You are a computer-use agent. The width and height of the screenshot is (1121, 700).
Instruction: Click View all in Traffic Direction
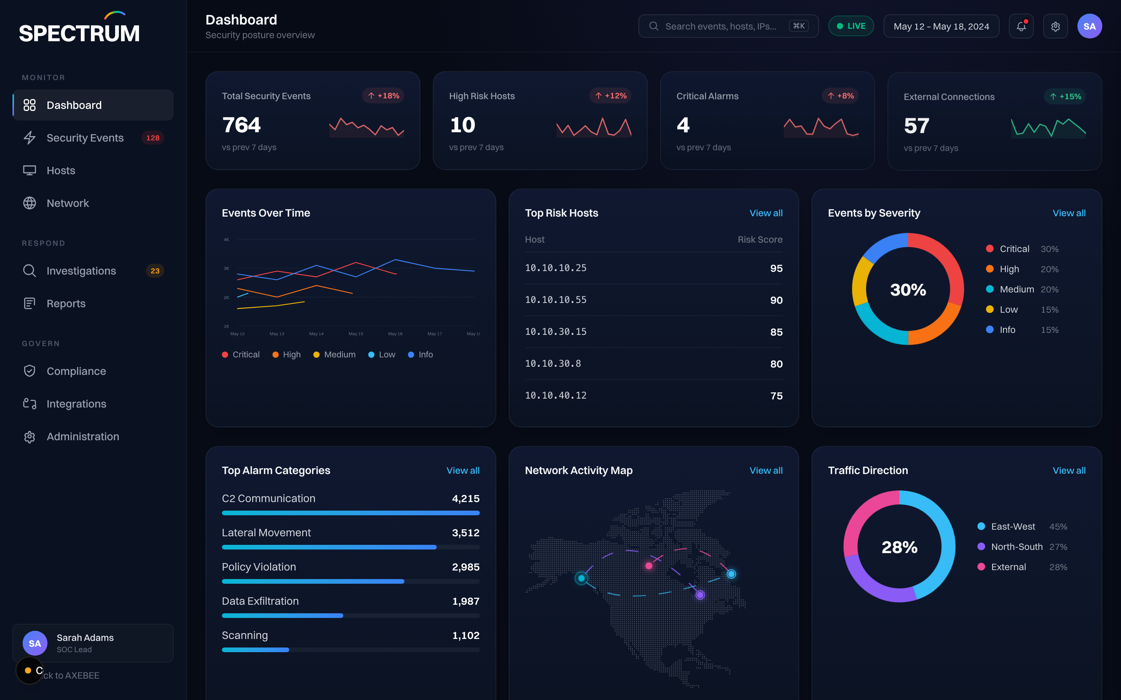point(1069,471)
